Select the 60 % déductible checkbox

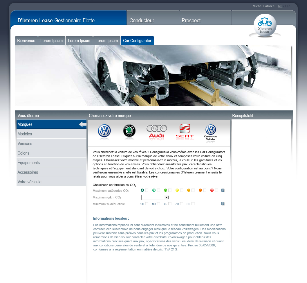tap(193, 204)
